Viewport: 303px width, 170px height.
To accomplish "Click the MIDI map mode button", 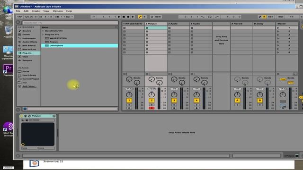I will (x=281, y=17).
